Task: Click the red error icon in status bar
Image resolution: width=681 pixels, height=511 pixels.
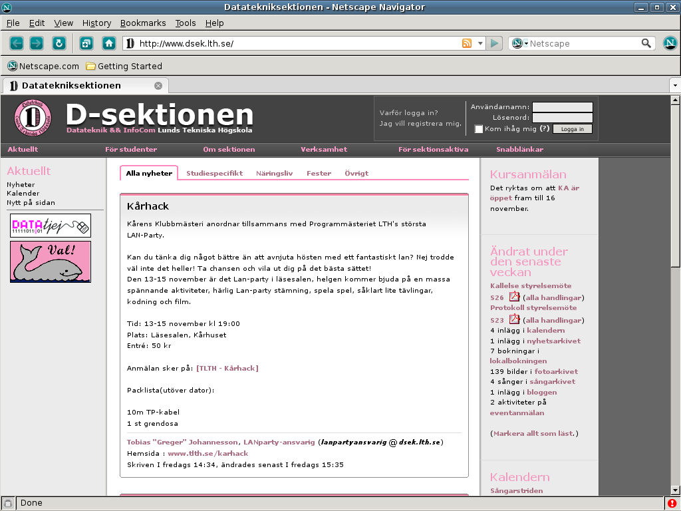Action: point(672,503)
